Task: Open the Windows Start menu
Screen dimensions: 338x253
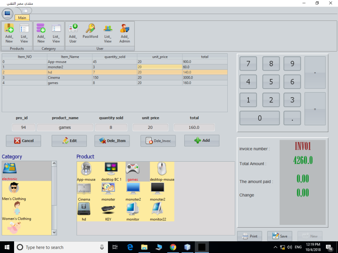Action: [x=7, y=247]
